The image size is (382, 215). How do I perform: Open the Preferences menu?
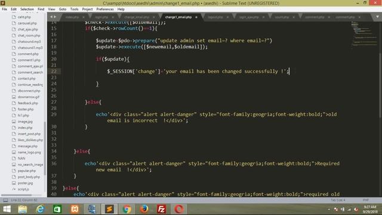tap(105, 9)
